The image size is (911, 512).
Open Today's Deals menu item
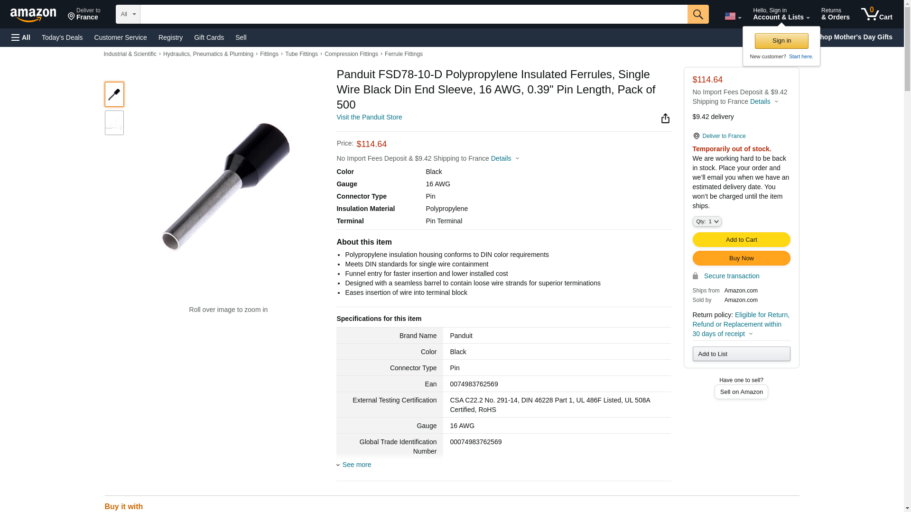pyautogui.click(x=62, y=37)
